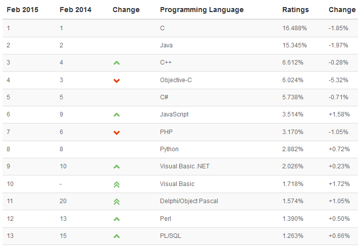The height and width of the screenshot is (246, 358).
Task: Click the -0.28% change value
Action: (338, 63)
